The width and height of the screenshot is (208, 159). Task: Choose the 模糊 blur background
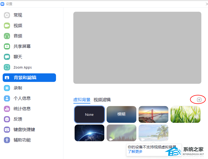[121, 114]
